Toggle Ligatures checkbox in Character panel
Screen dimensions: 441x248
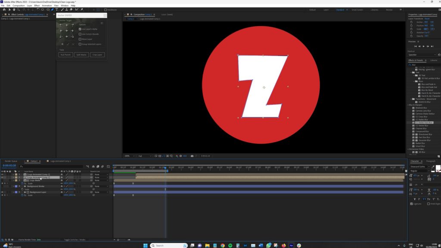point(411,204)
